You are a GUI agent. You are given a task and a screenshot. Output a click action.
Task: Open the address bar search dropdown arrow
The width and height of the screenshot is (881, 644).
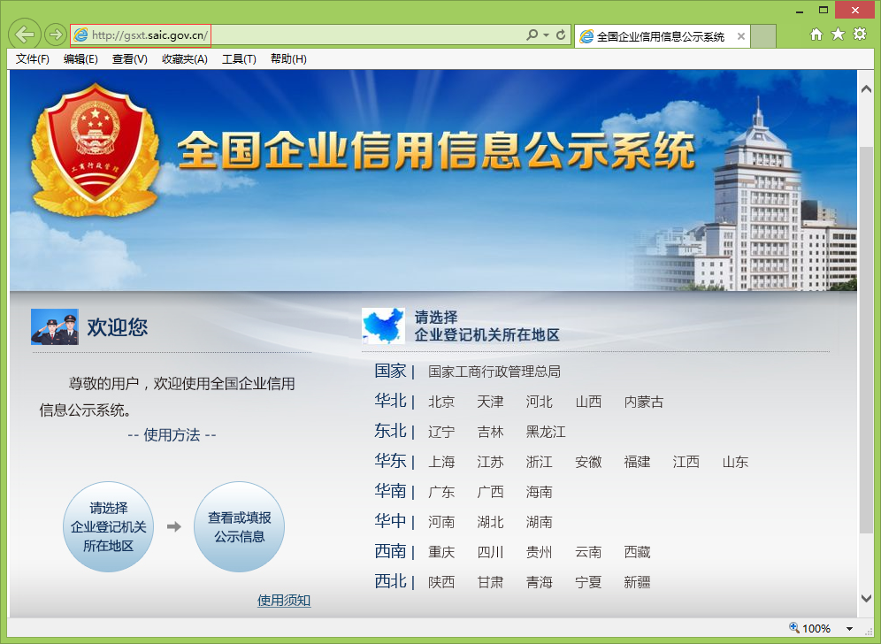(x=546, y=34)
